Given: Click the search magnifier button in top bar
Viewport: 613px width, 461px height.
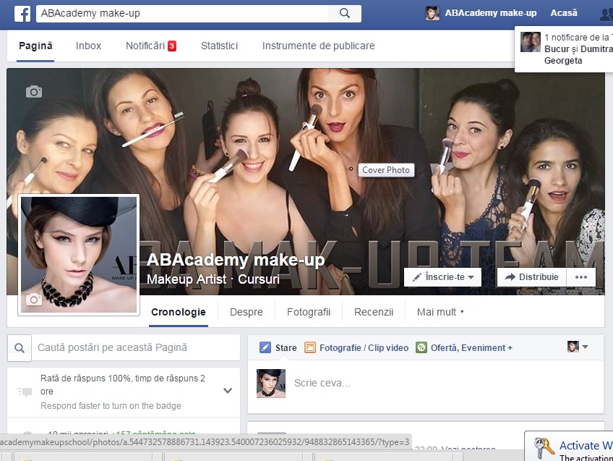Looking at the screenshot, I should pyautogui.click(x=344, y=13).
